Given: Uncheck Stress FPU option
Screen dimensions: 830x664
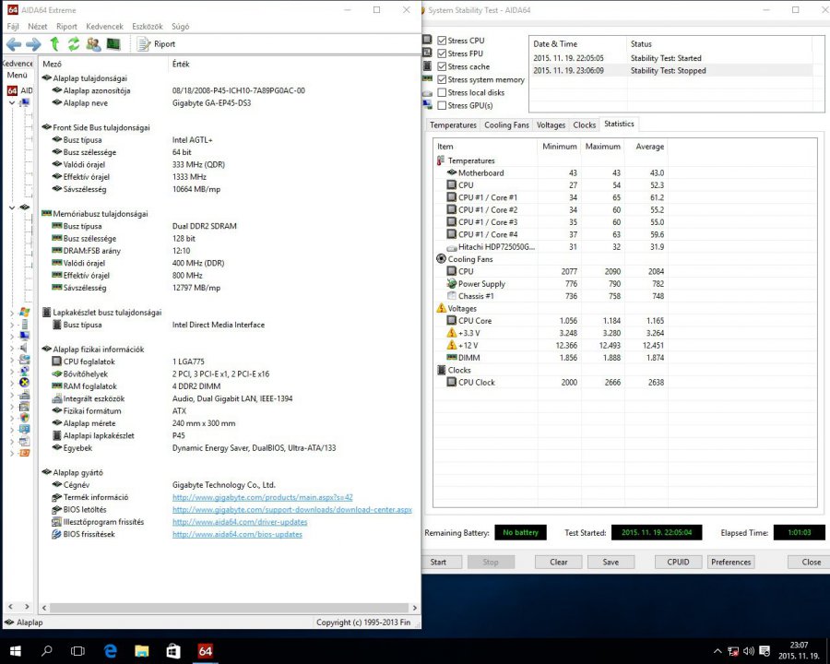Looking at the screenshot, I should tap(442, 53).
